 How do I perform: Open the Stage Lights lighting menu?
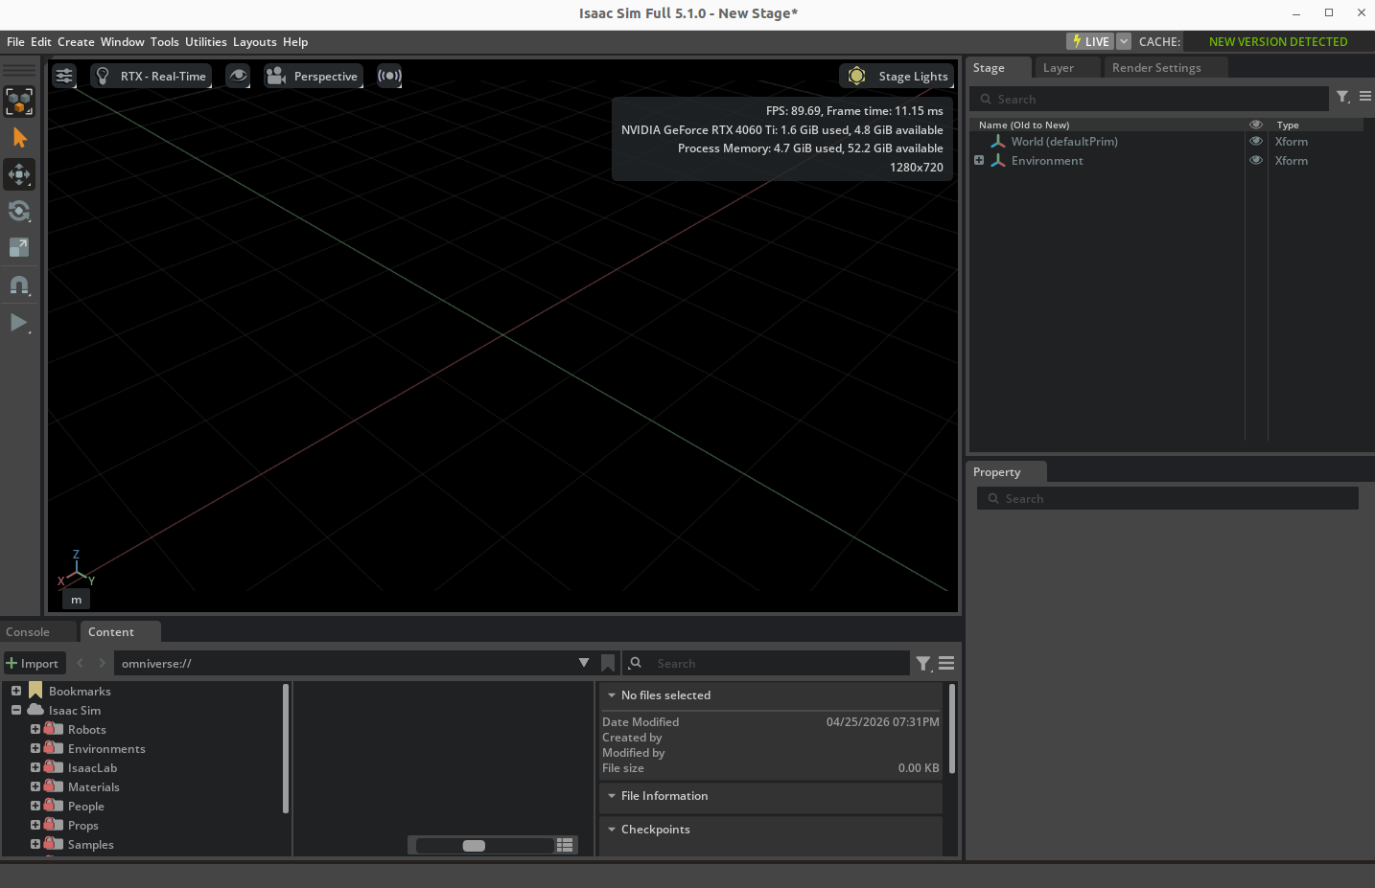coord(897,76)
